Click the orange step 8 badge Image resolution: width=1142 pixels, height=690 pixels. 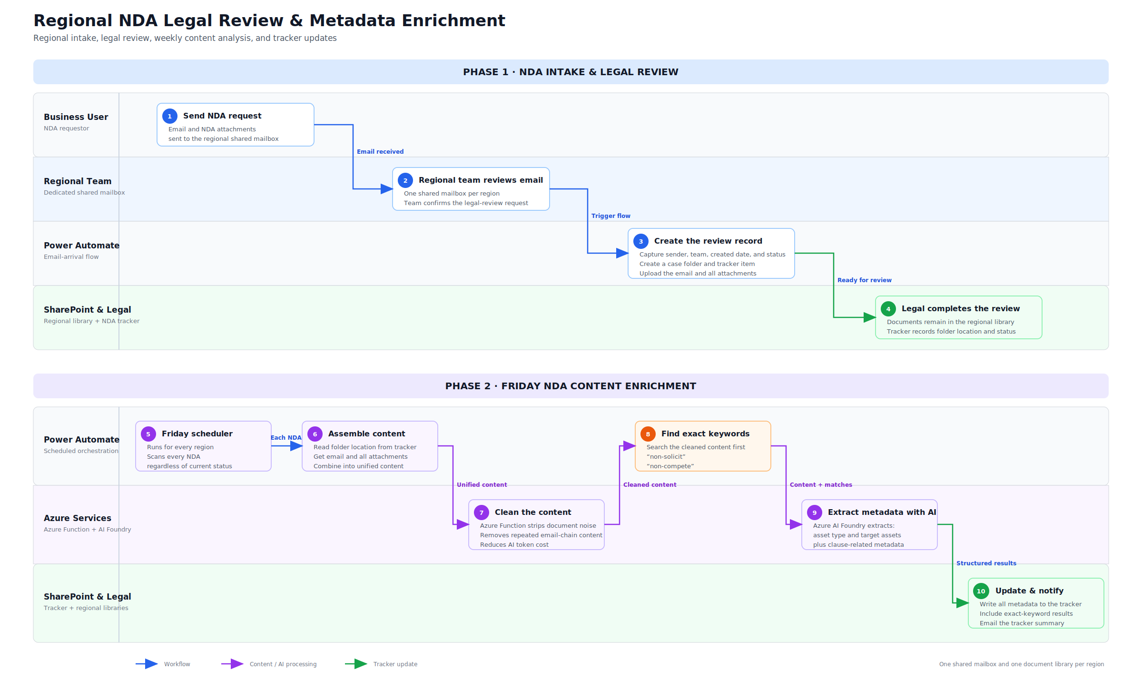(648, 434)
